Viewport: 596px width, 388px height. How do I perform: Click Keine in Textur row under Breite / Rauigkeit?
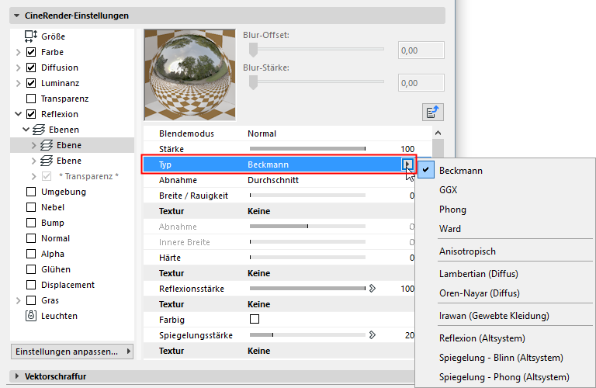pyautogui.click(x=259, y=211)
